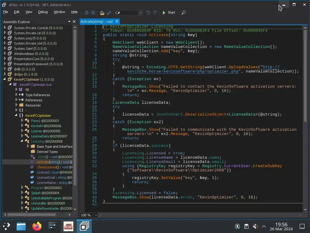Click the Licensed bool field icon
Image resolution: width=310 pixels, height=233 pixels.
coord(32,172)
